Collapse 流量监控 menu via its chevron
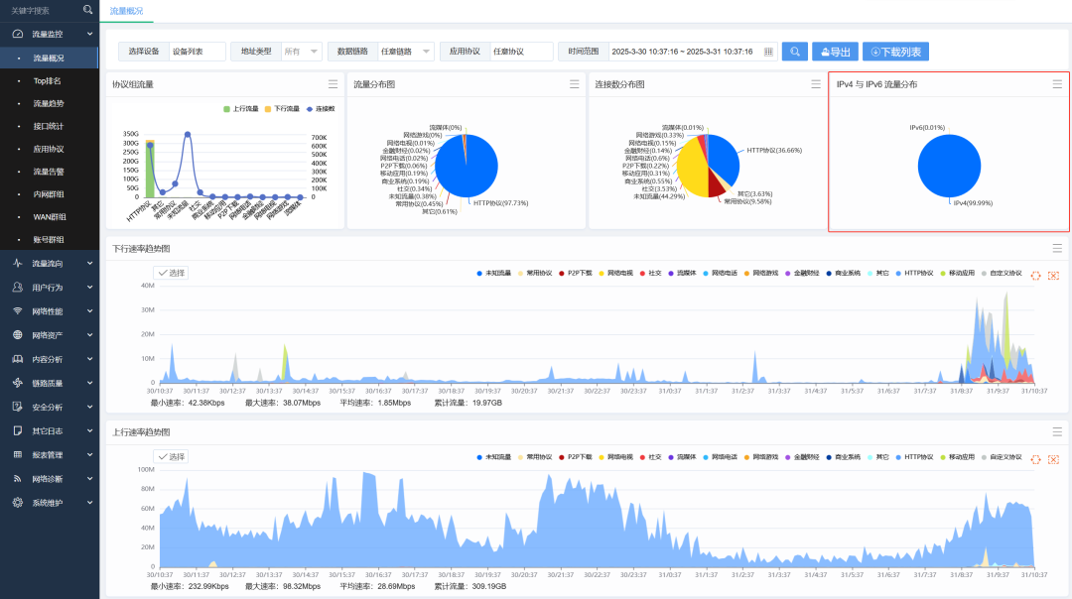 (89, 34)
